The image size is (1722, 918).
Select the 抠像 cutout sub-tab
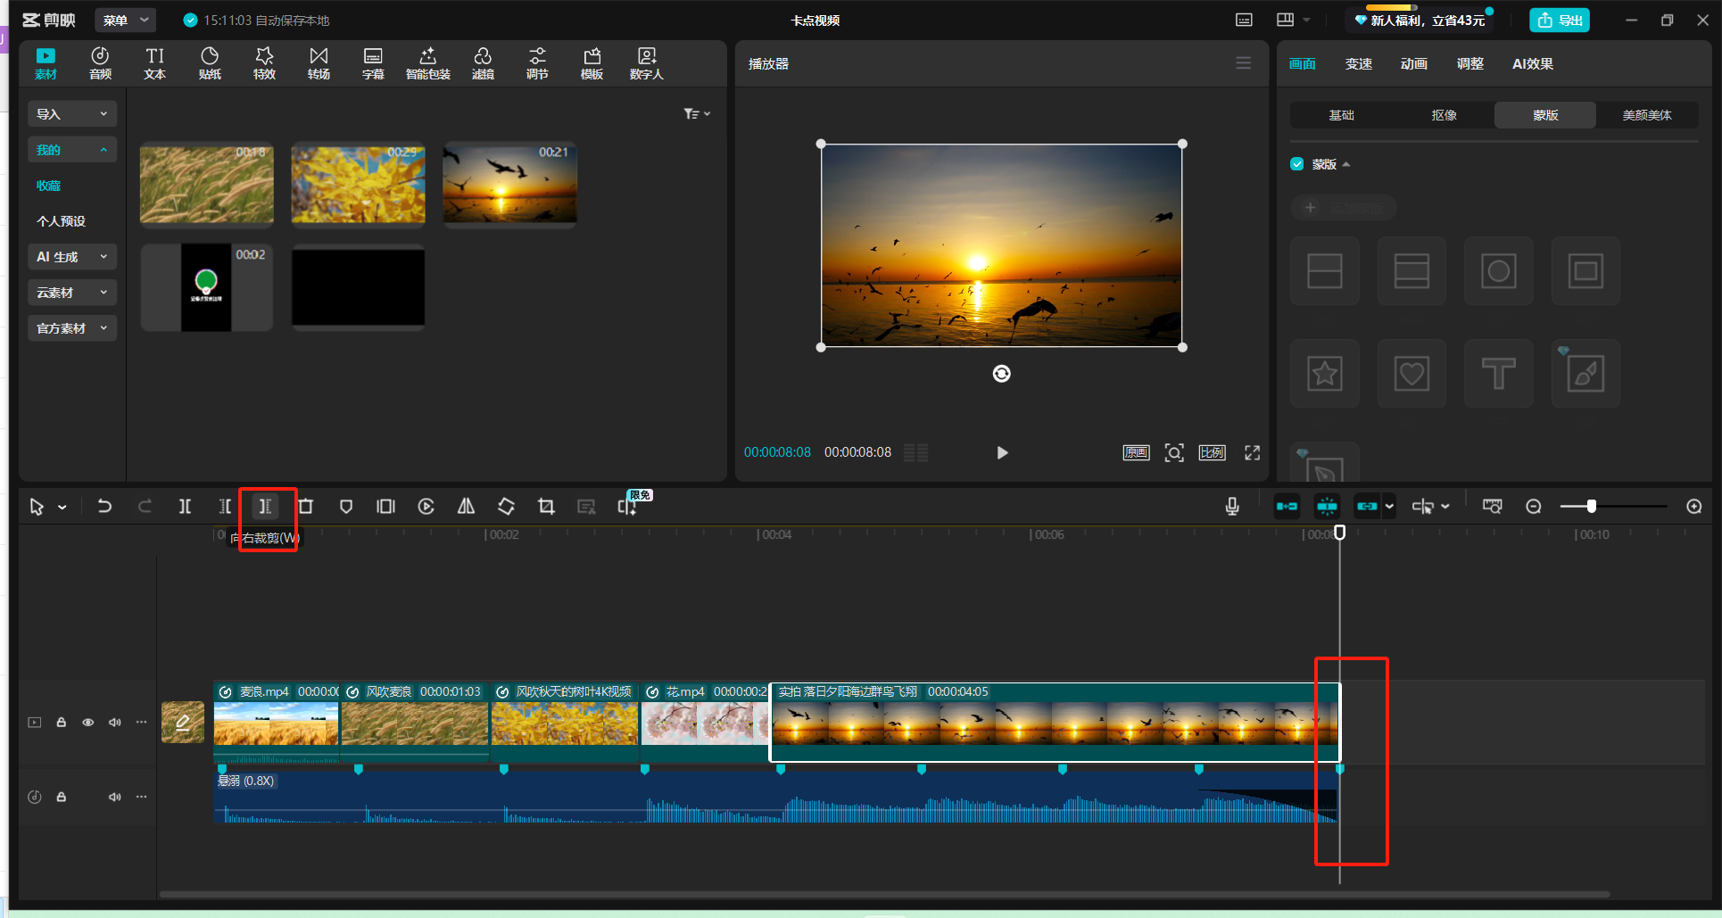tap(1444, 115)
